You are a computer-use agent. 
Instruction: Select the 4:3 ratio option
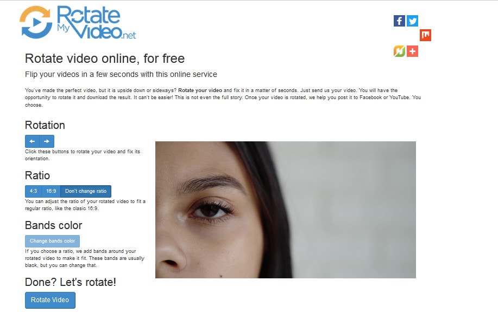33,191
